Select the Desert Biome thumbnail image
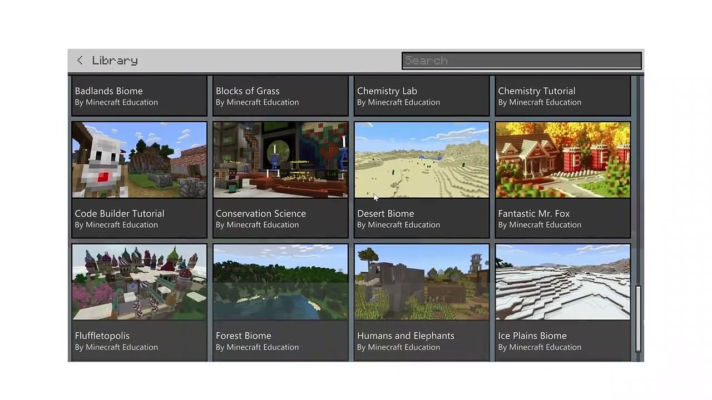 coord(422,160)
